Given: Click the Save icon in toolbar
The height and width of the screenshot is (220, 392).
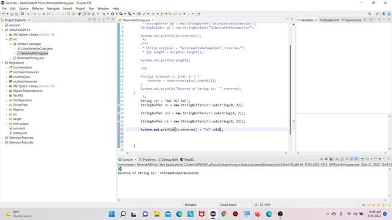Looking at the screenshot, I should coord(12,13).
